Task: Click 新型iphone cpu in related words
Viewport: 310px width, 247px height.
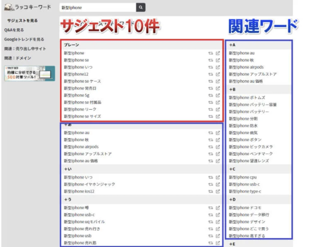Action: click(243, 178)
